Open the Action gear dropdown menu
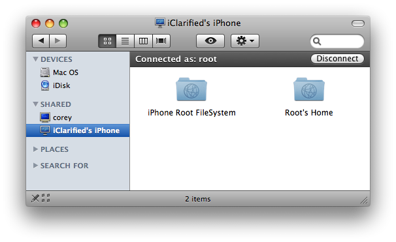The image size is (396, 242). [245, 41]
